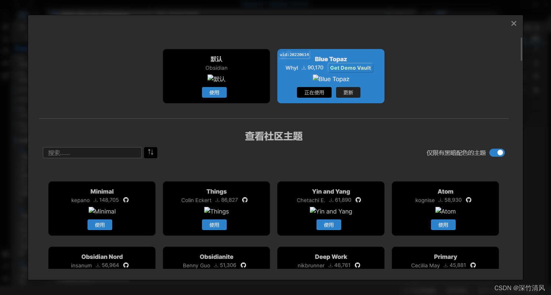Screen dimensions: 551x295
Task: Open the Whyl author link on Blue Topaz
Action: 291,67
